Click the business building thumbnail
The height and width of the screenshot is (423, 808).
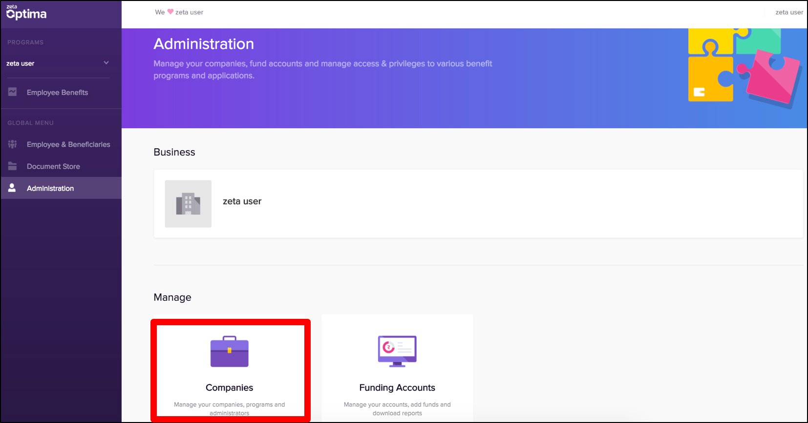[x=188, y=204]
